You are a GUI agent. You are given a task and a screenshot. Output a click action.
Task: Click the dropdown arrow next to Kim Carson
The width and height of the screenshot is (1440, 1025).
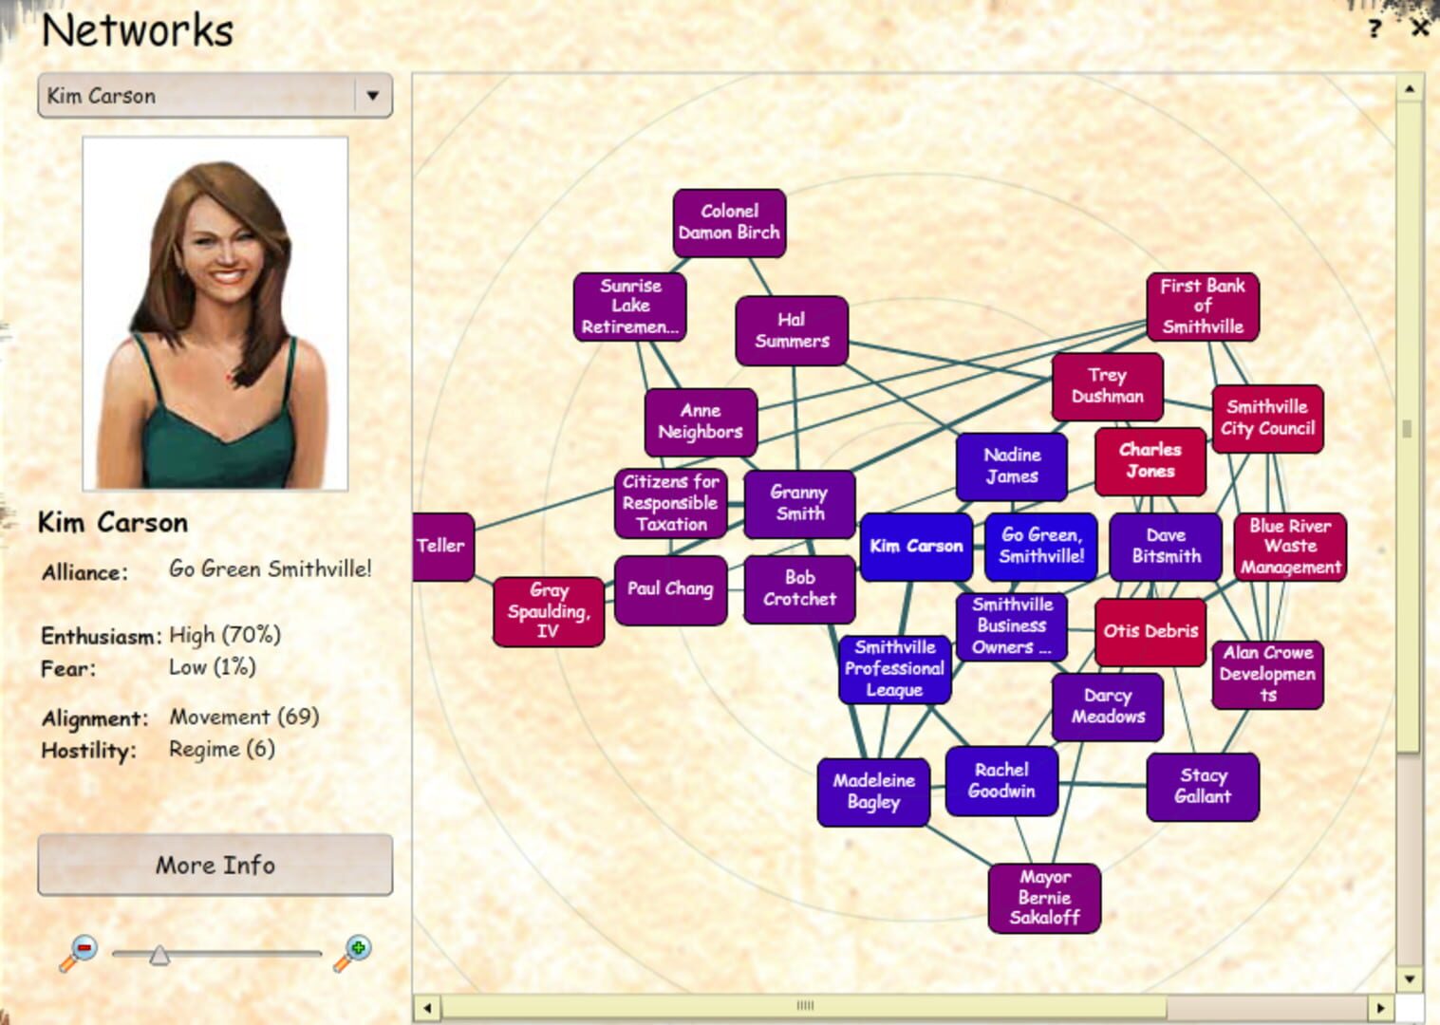(x=373, y=96)
